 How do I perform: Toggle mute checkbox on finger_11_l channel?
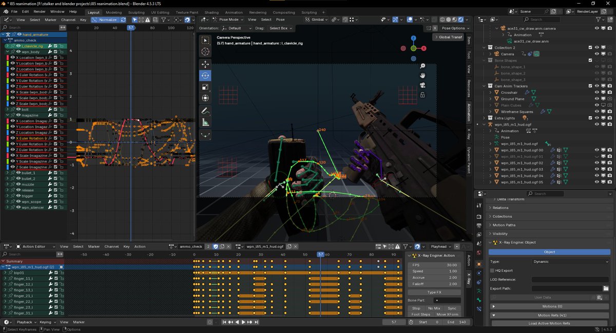(56, 279)
